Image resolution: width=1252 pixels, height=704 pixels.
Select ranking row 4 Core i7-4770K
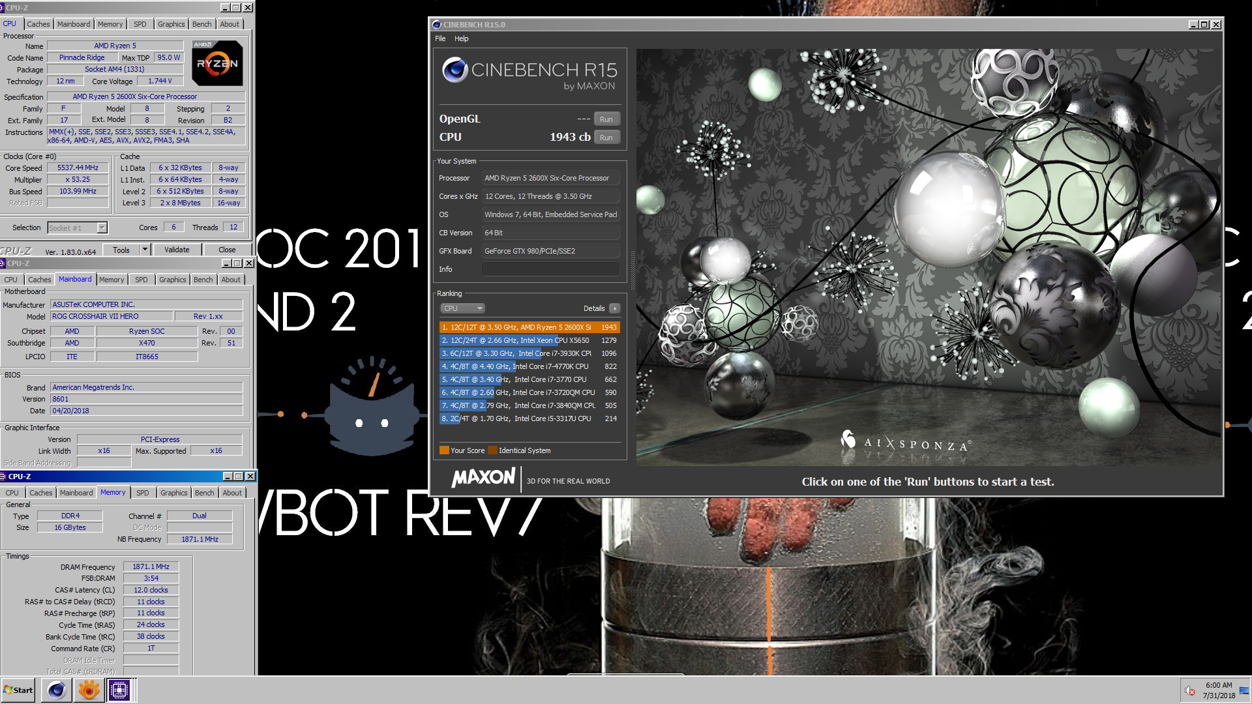coord(529,366)
